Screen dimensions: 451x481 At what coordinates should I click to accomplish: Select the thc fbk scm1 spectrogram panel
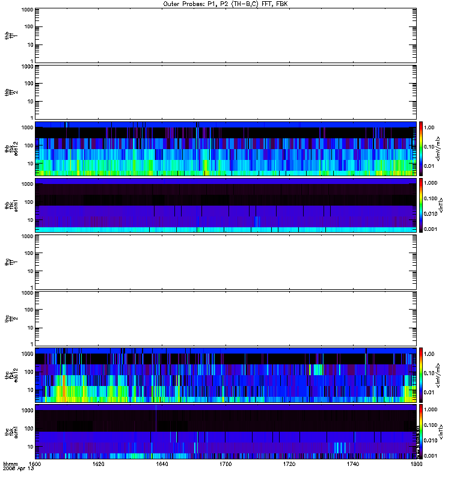[x=226, y=432]
